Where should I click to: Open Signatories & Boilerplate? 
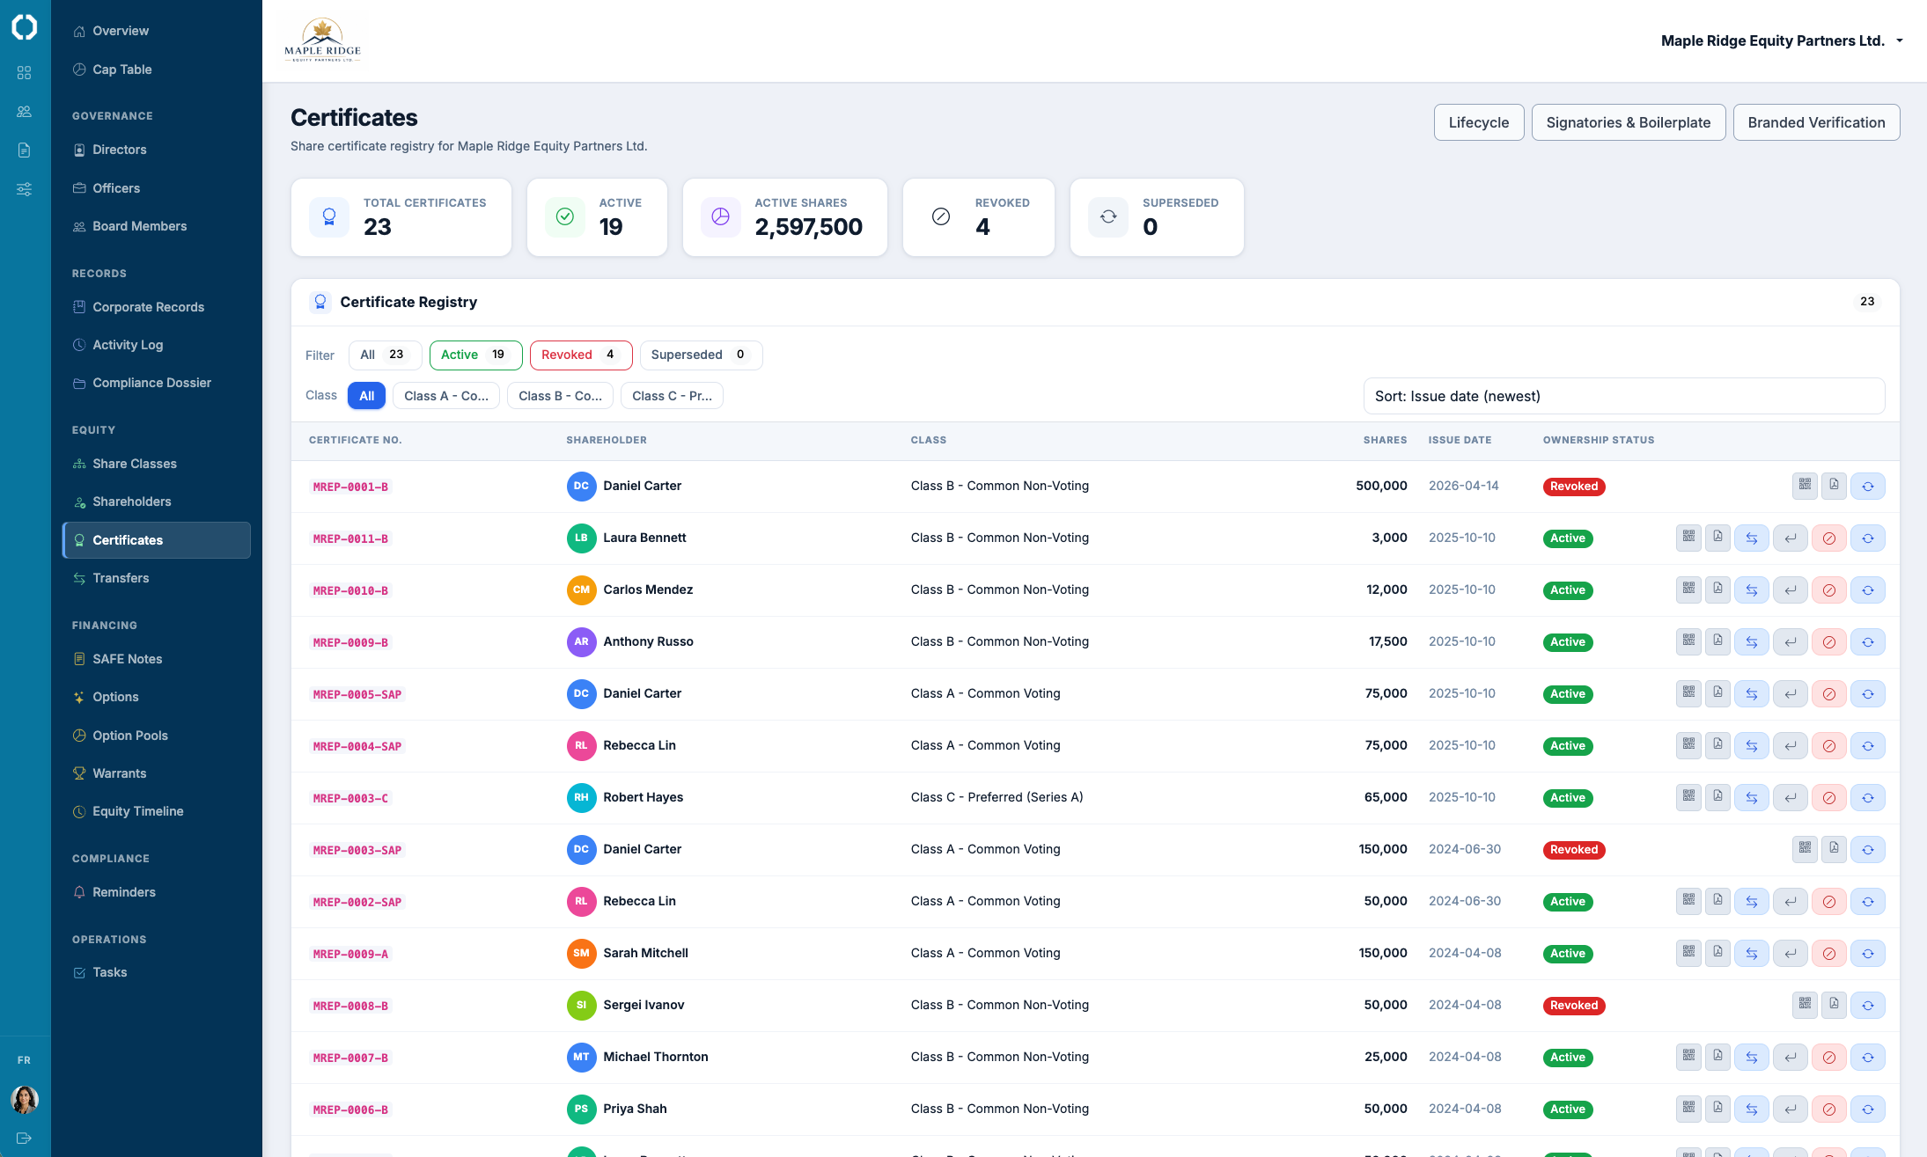pyautogui.click(x=1629, y=122)
